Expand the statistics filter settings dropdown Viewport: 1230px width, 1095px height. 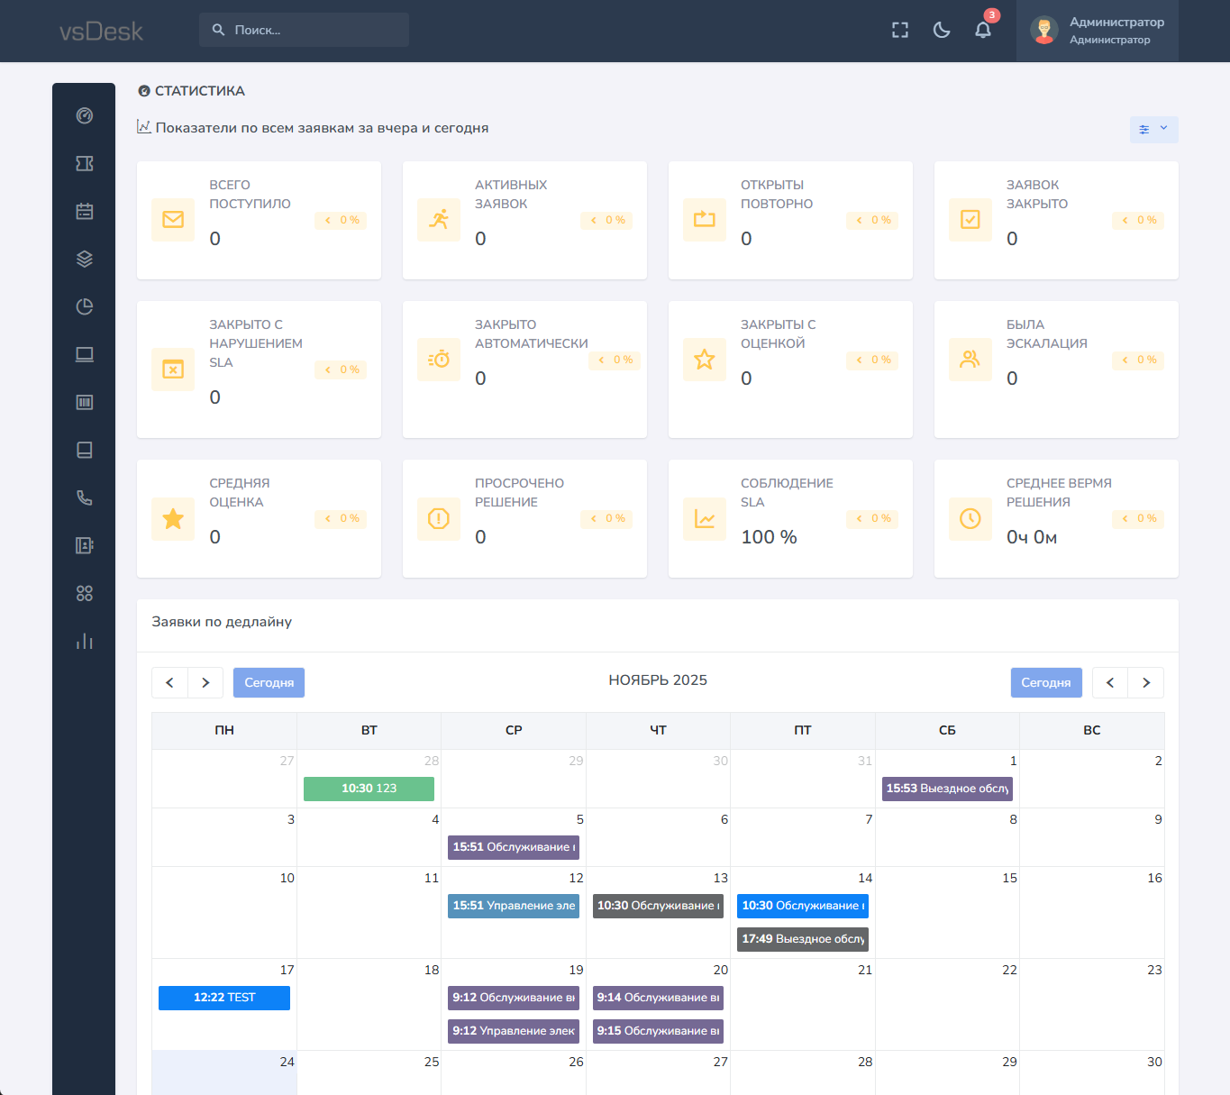coord(1153,129)
